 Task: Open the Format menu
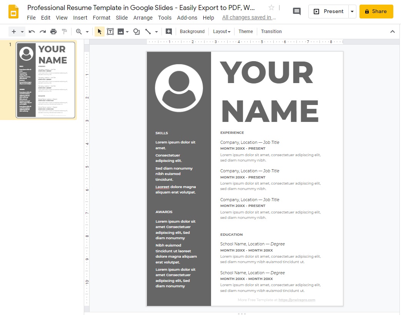[101, 18]
